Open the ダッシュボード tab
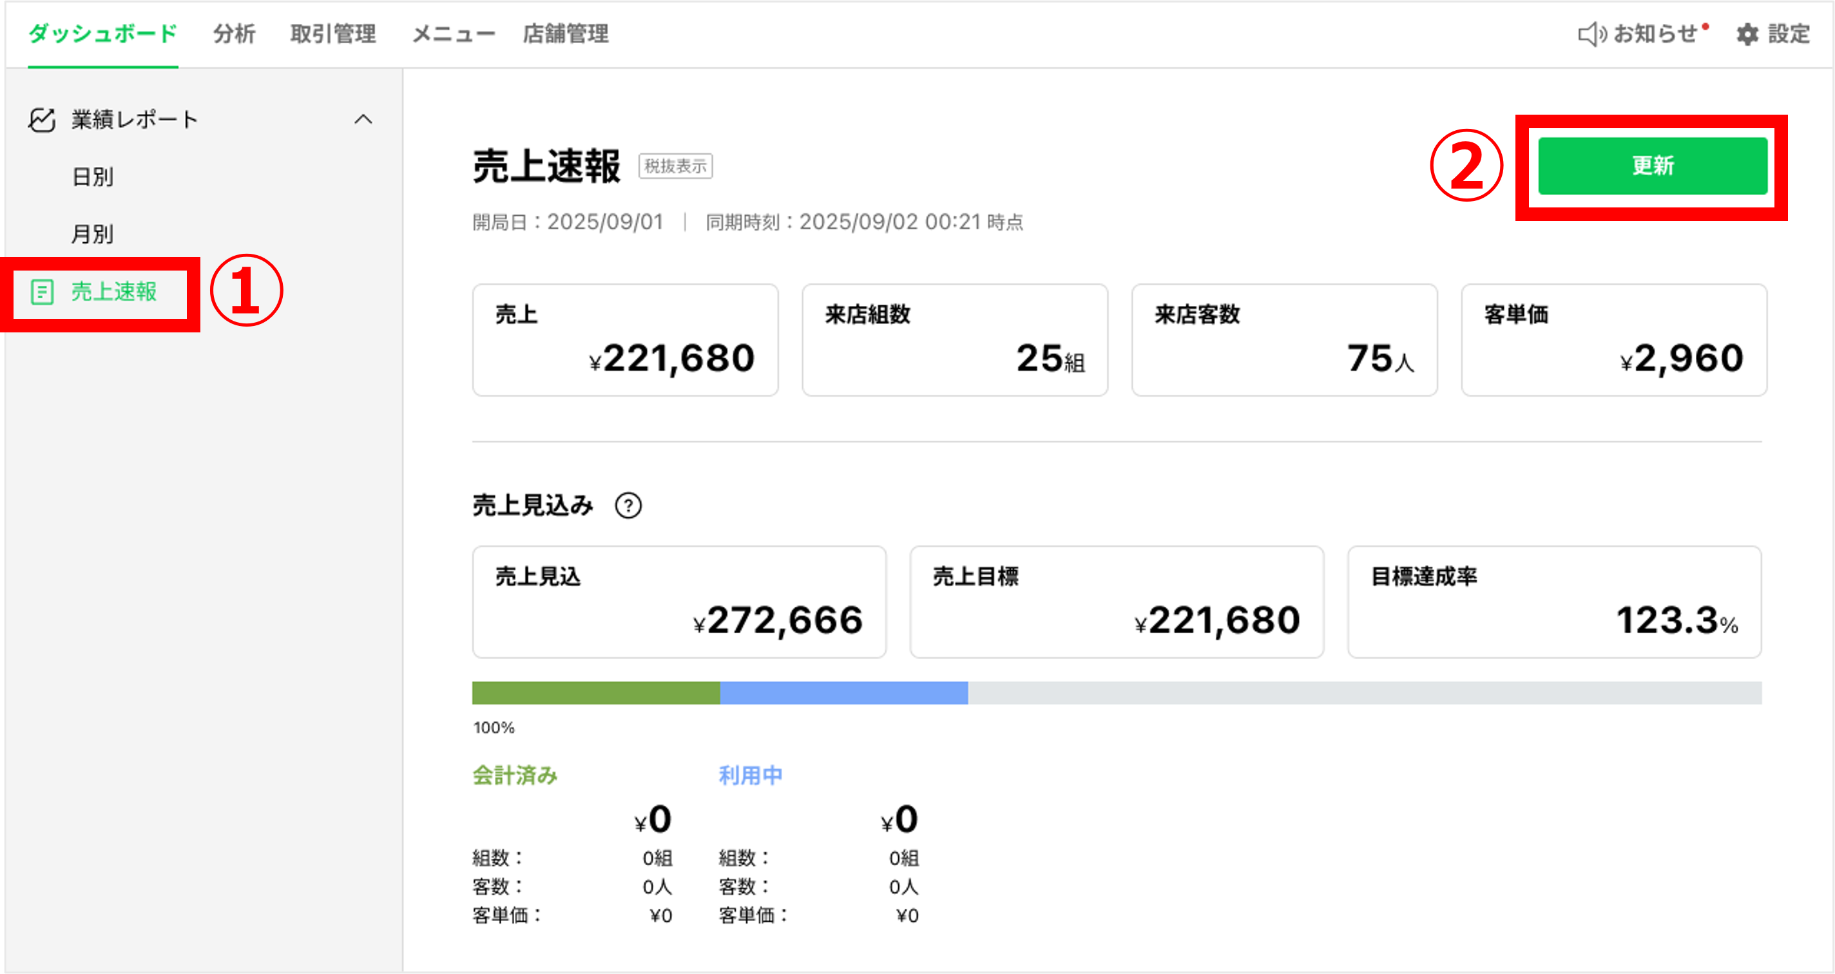Screen dimensions: 1835x974 coord(102,33)
